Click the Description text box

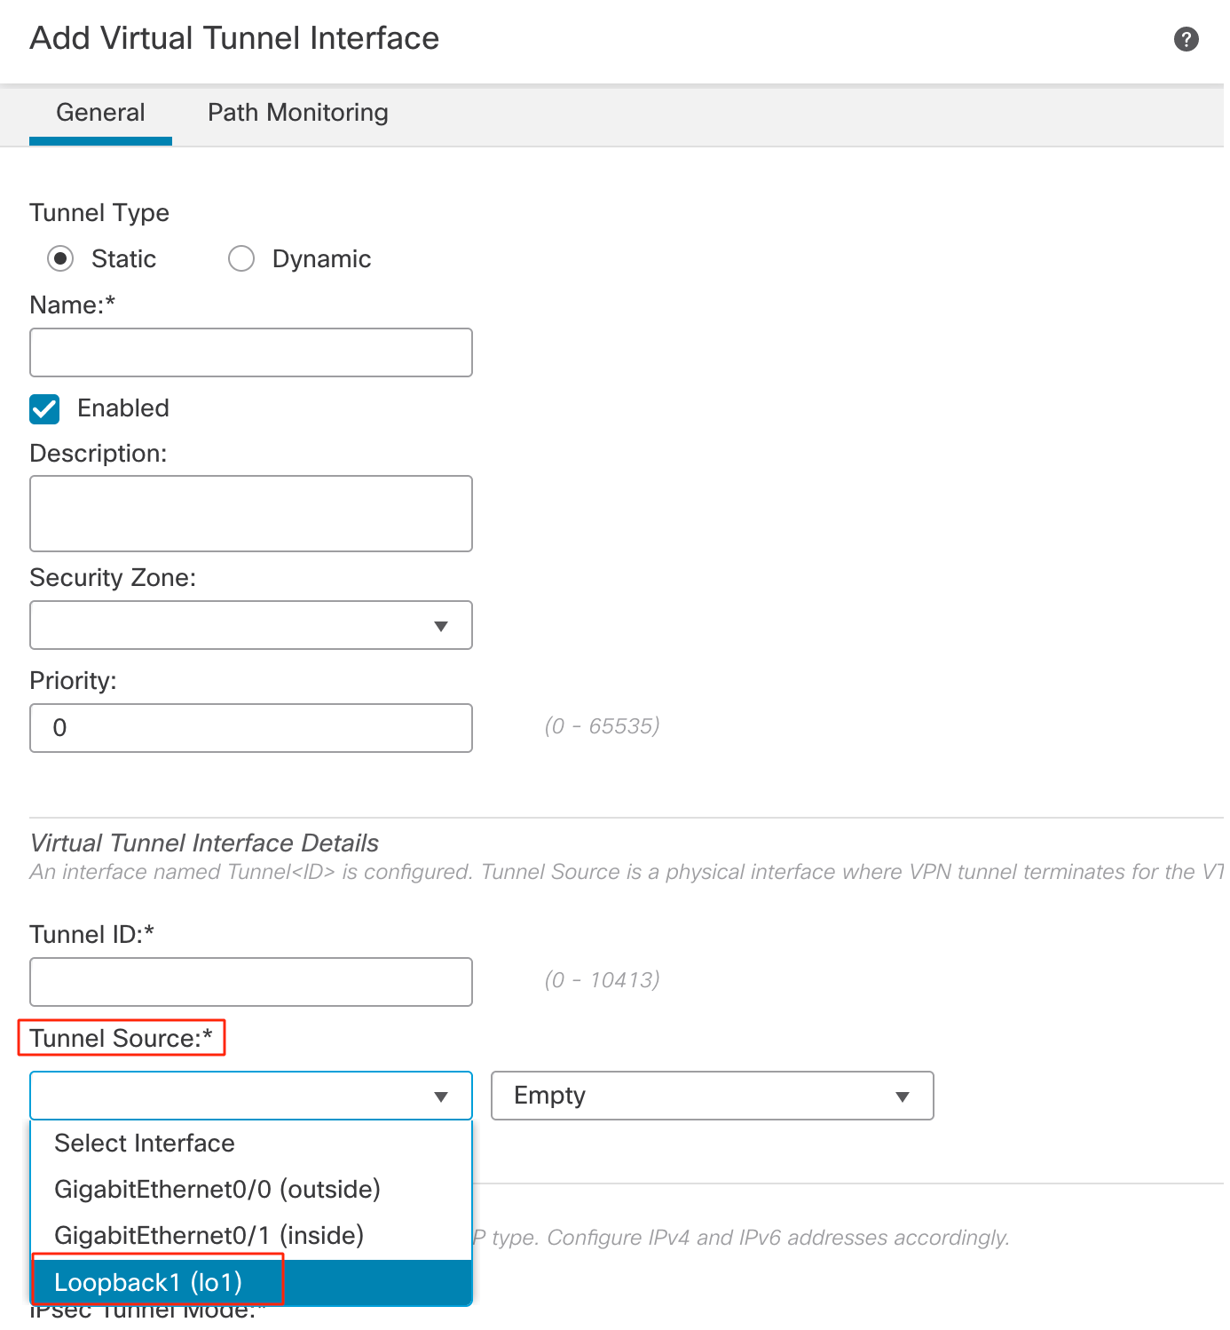250,513
